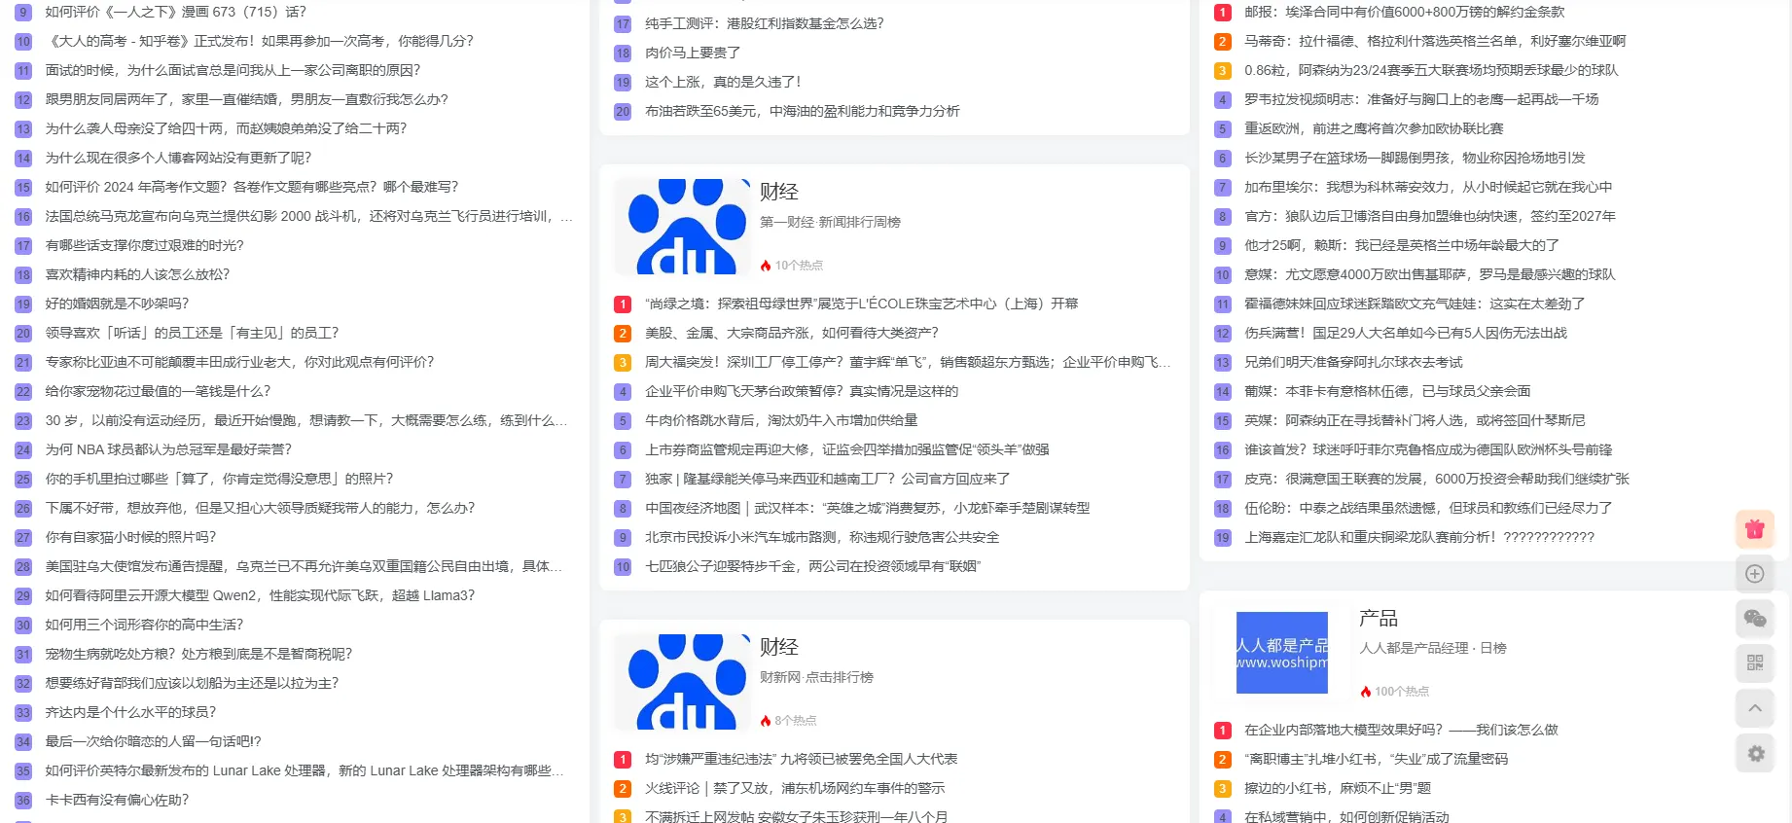The width and height of the screenshot is (1792, 823).
Task: Open 纯手工测评：港股红利指数基金怎么选 link
Action: pos(764,23)
